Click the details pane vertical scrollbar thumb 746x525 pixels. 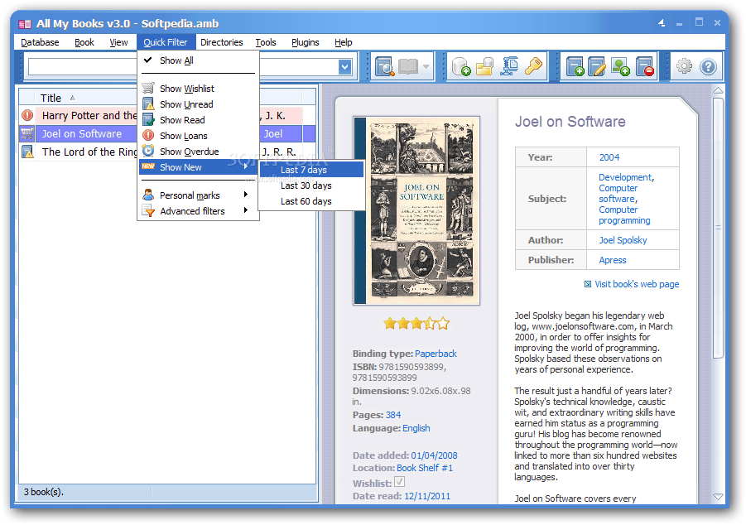(x=719, y=228)
